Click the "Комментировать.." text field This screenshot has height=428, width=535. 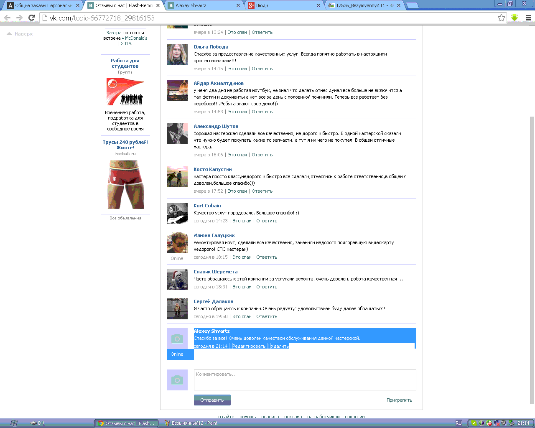[305, 380]
